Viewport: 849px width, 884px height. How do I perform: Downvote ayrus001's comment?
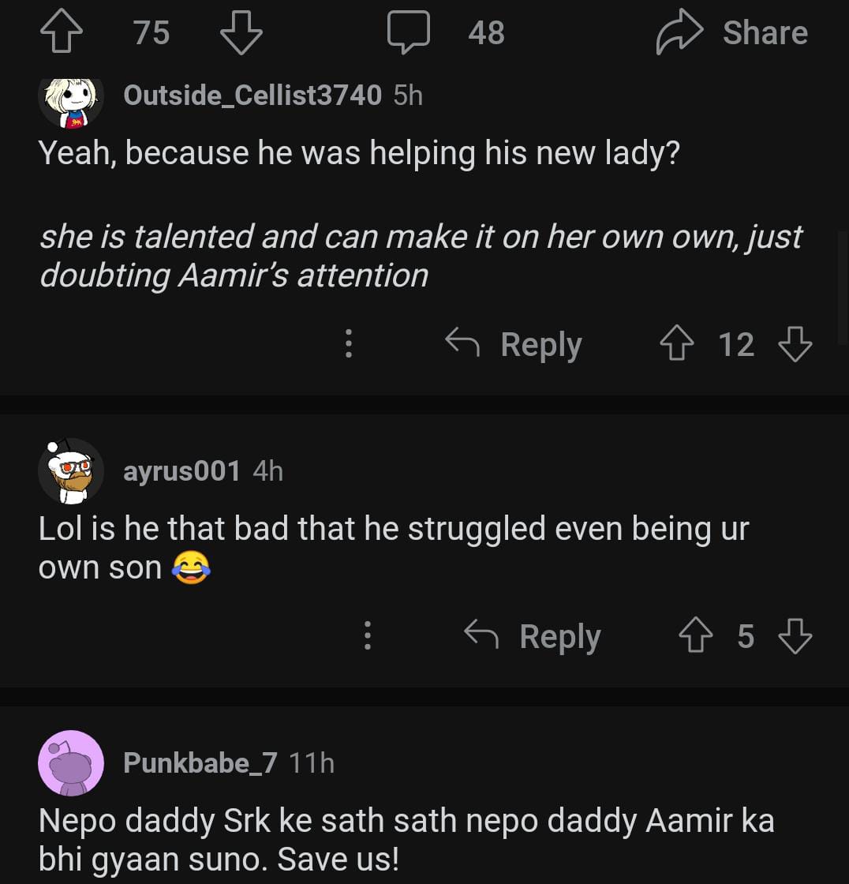pyautogui.click(x=795, y=637)
